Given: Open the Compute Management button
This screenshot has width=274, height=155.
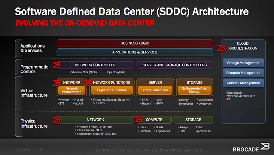Looking at the screenshot, I should [243, 73].
